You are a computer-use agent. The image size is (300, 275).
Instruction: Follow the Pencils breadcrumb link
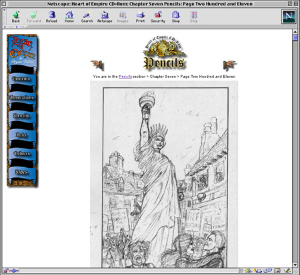(125, 77)
